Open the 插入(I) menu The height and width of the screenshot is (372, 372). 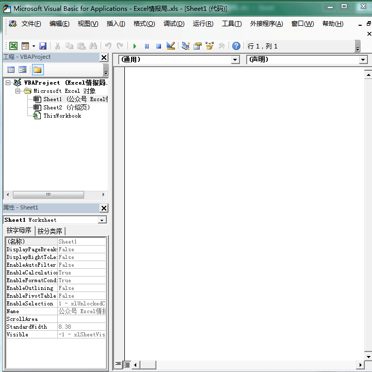[x=116, y=24]
